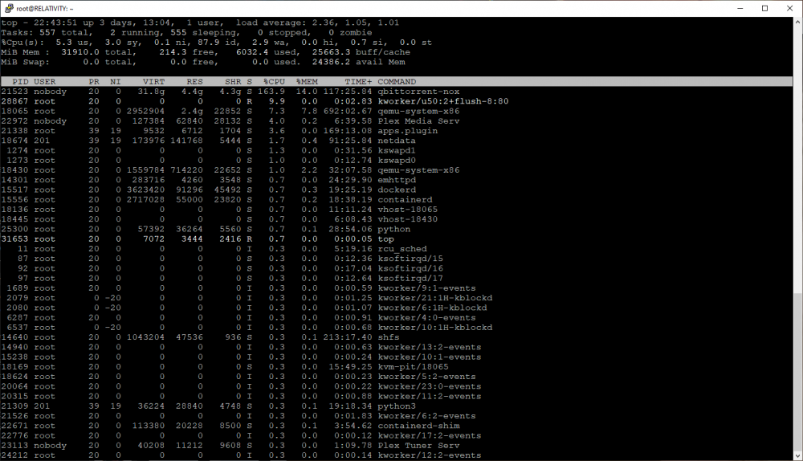Image resolution: width=803 pixels, height=461 pixels.
Task: Click the 169:13.08 TIME+ value
Action: pyautogui.click(x=348, y=131)
